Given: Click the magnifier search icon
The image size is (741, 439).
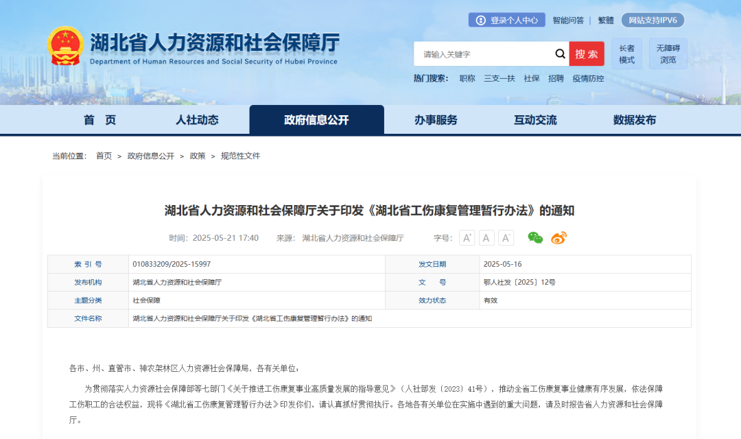Looking at the screenshot, I should pos(560,54).
